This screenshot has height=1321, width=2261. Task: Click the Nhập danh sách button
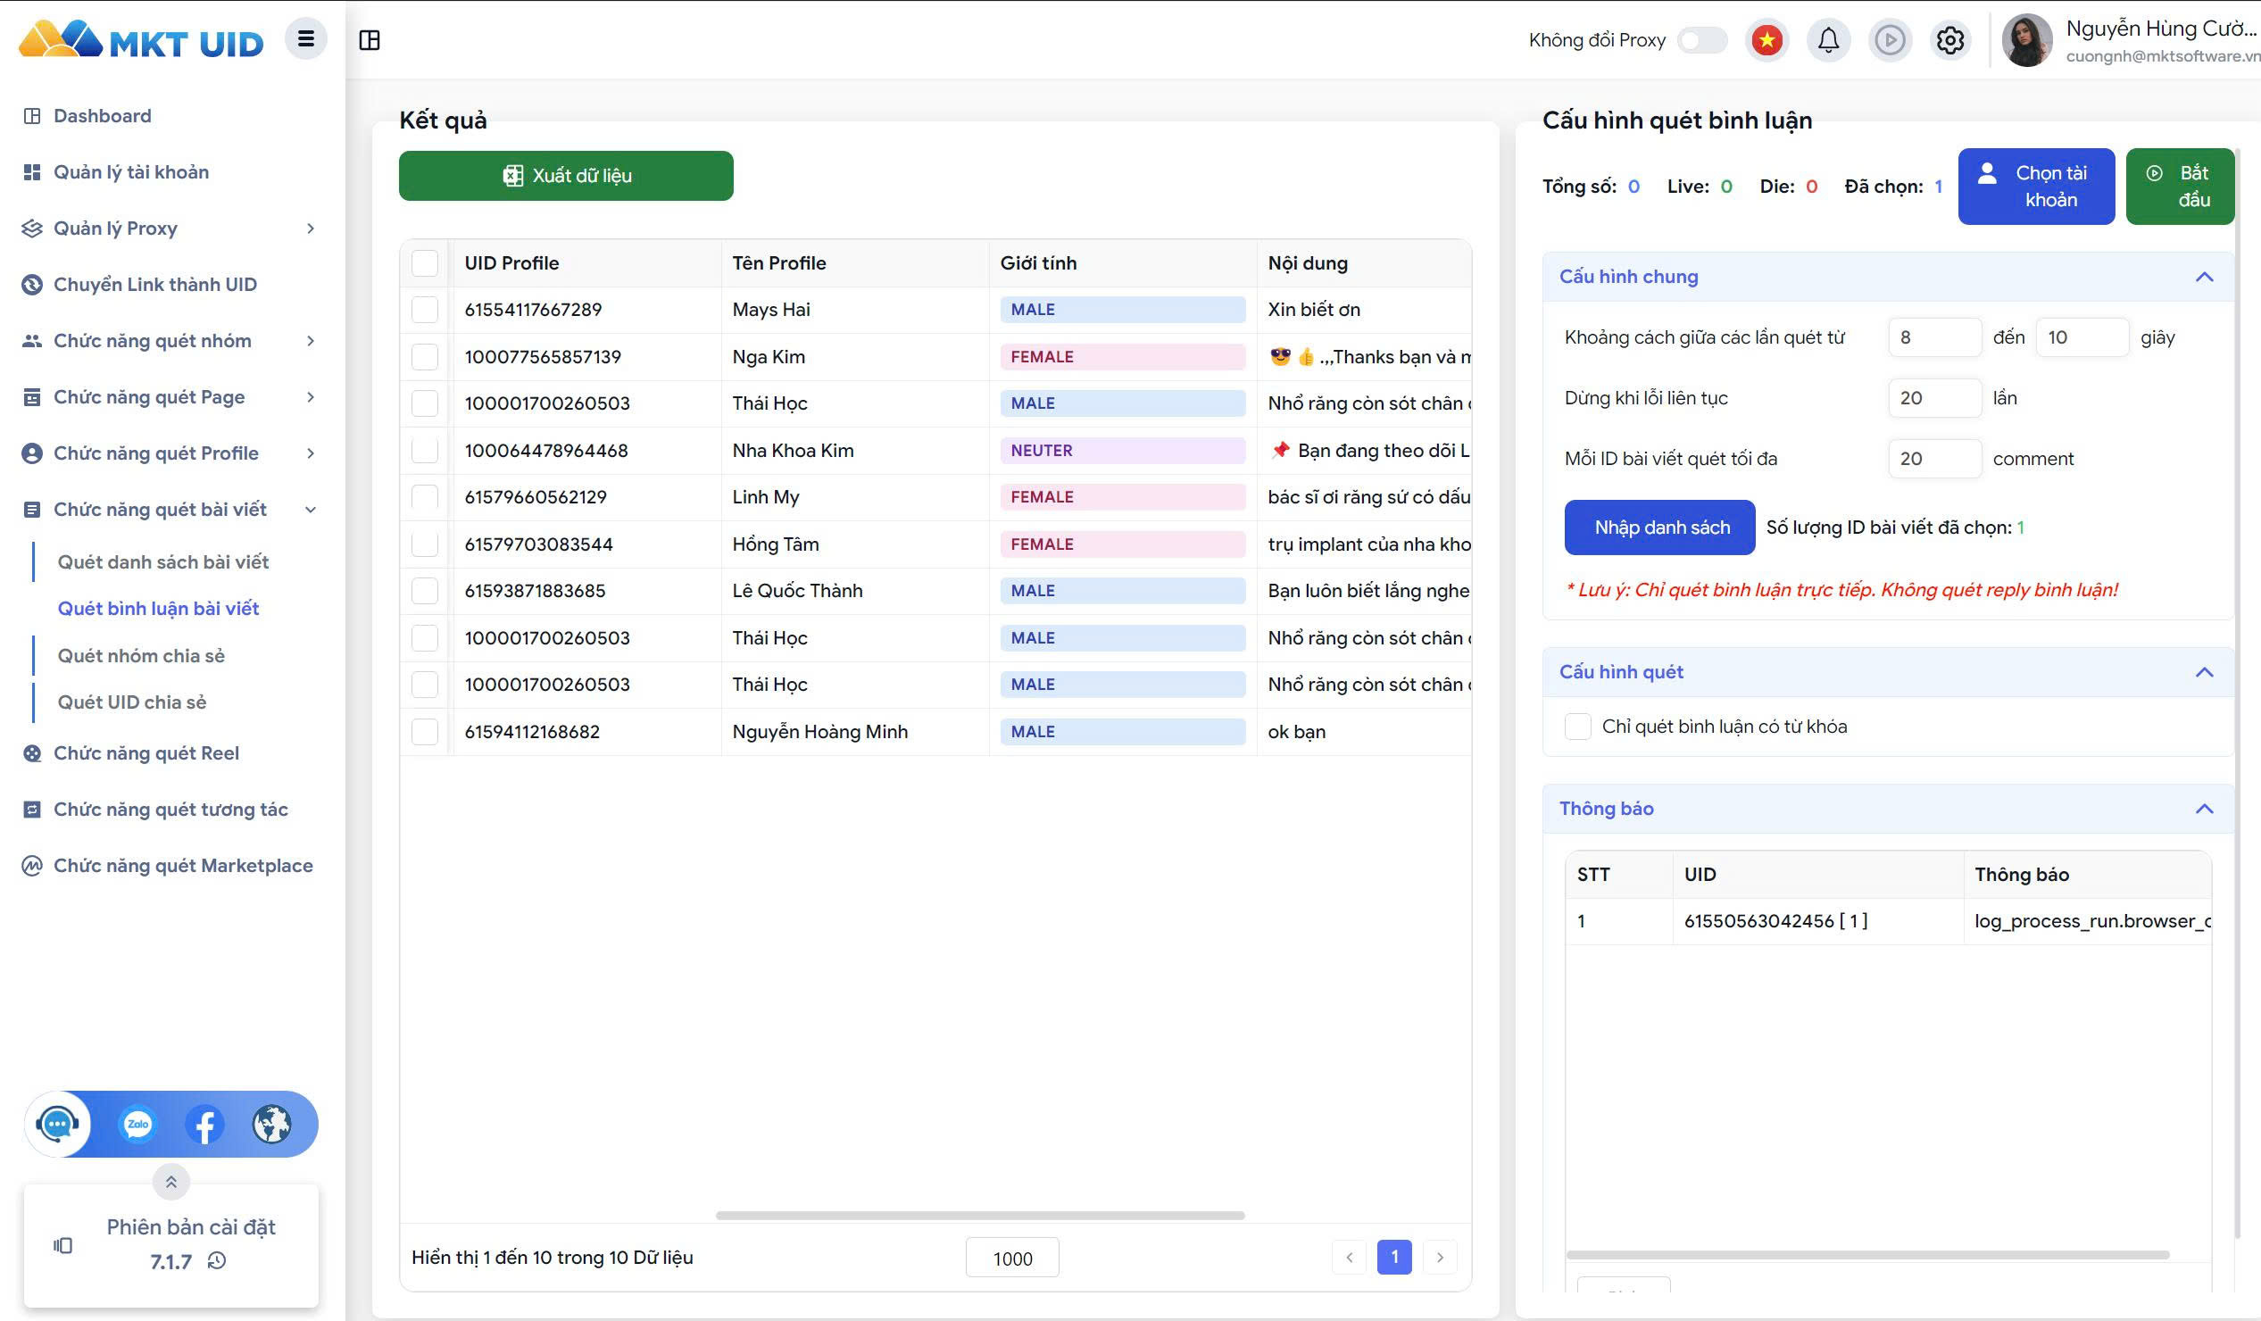(x=1660, y=528)
